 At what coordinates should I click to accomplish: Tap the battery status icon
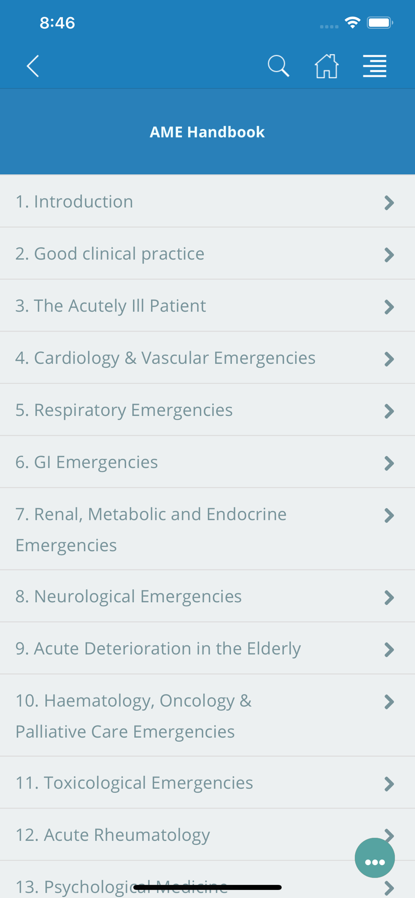[x=380, y=22]
